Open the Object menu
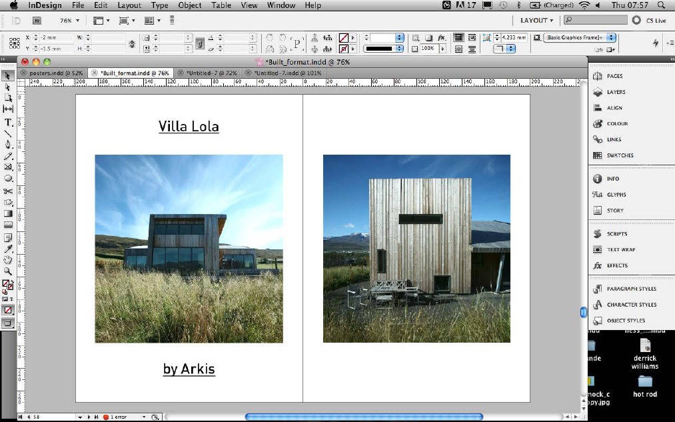675x422 pixels. pos(190,5)
